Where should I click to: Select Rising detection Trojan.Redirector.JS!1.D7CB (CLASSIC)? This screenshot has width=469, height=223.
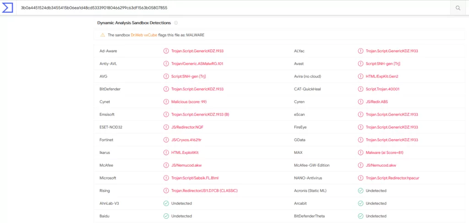pyautogui.click(x=204, y=190)
